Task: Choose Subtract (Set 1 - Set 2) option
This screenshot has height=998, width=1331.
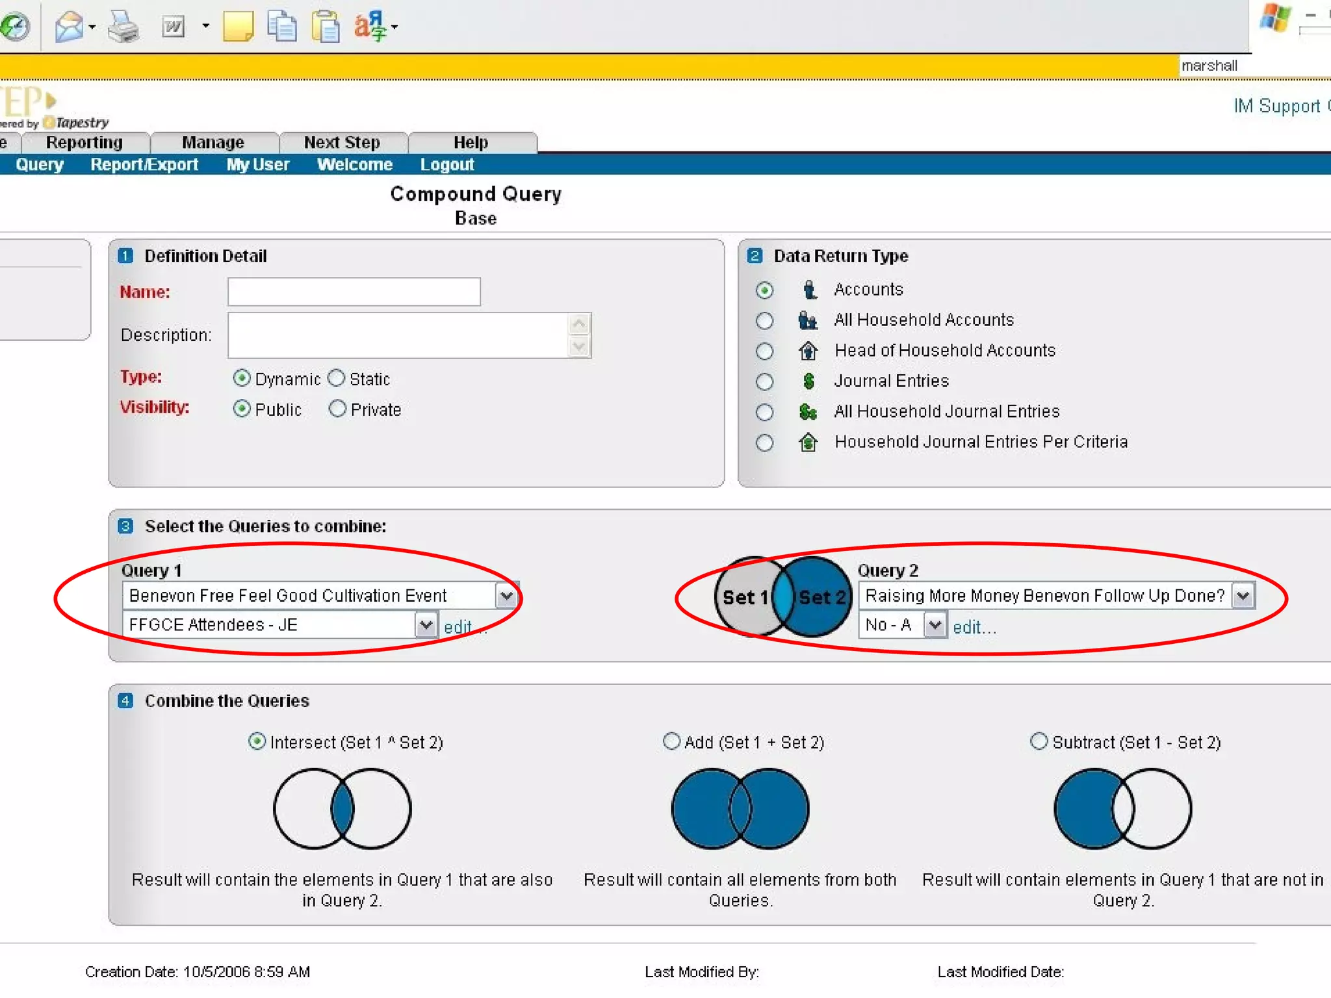Action: click(x=1039, y=741)
